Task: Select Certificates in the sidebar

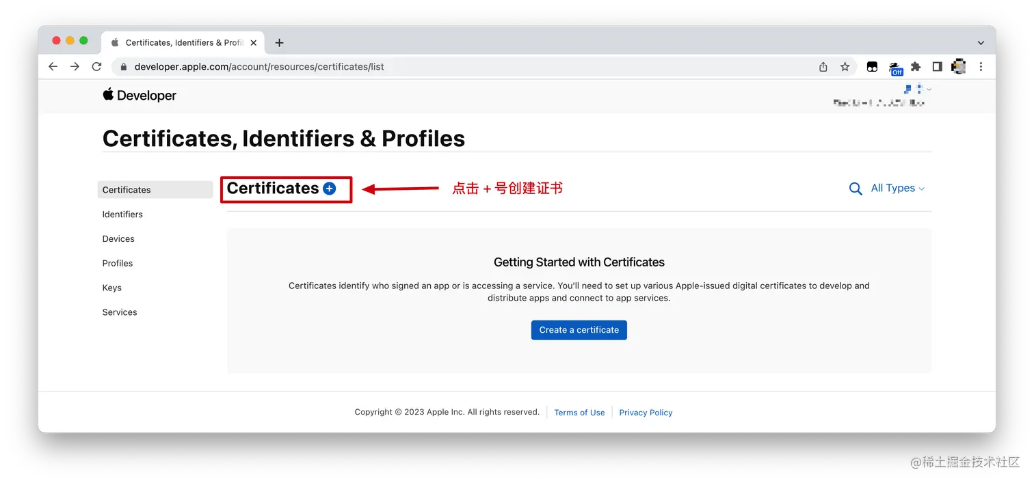Action: 155,190
